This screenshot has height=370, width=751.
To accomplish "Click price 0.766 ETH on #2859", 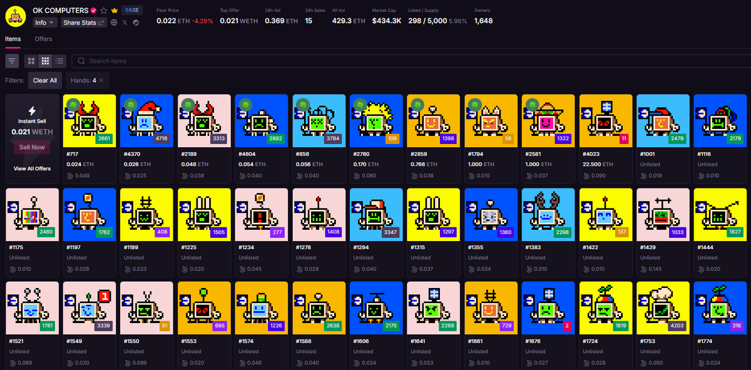I will click(424, 164).
